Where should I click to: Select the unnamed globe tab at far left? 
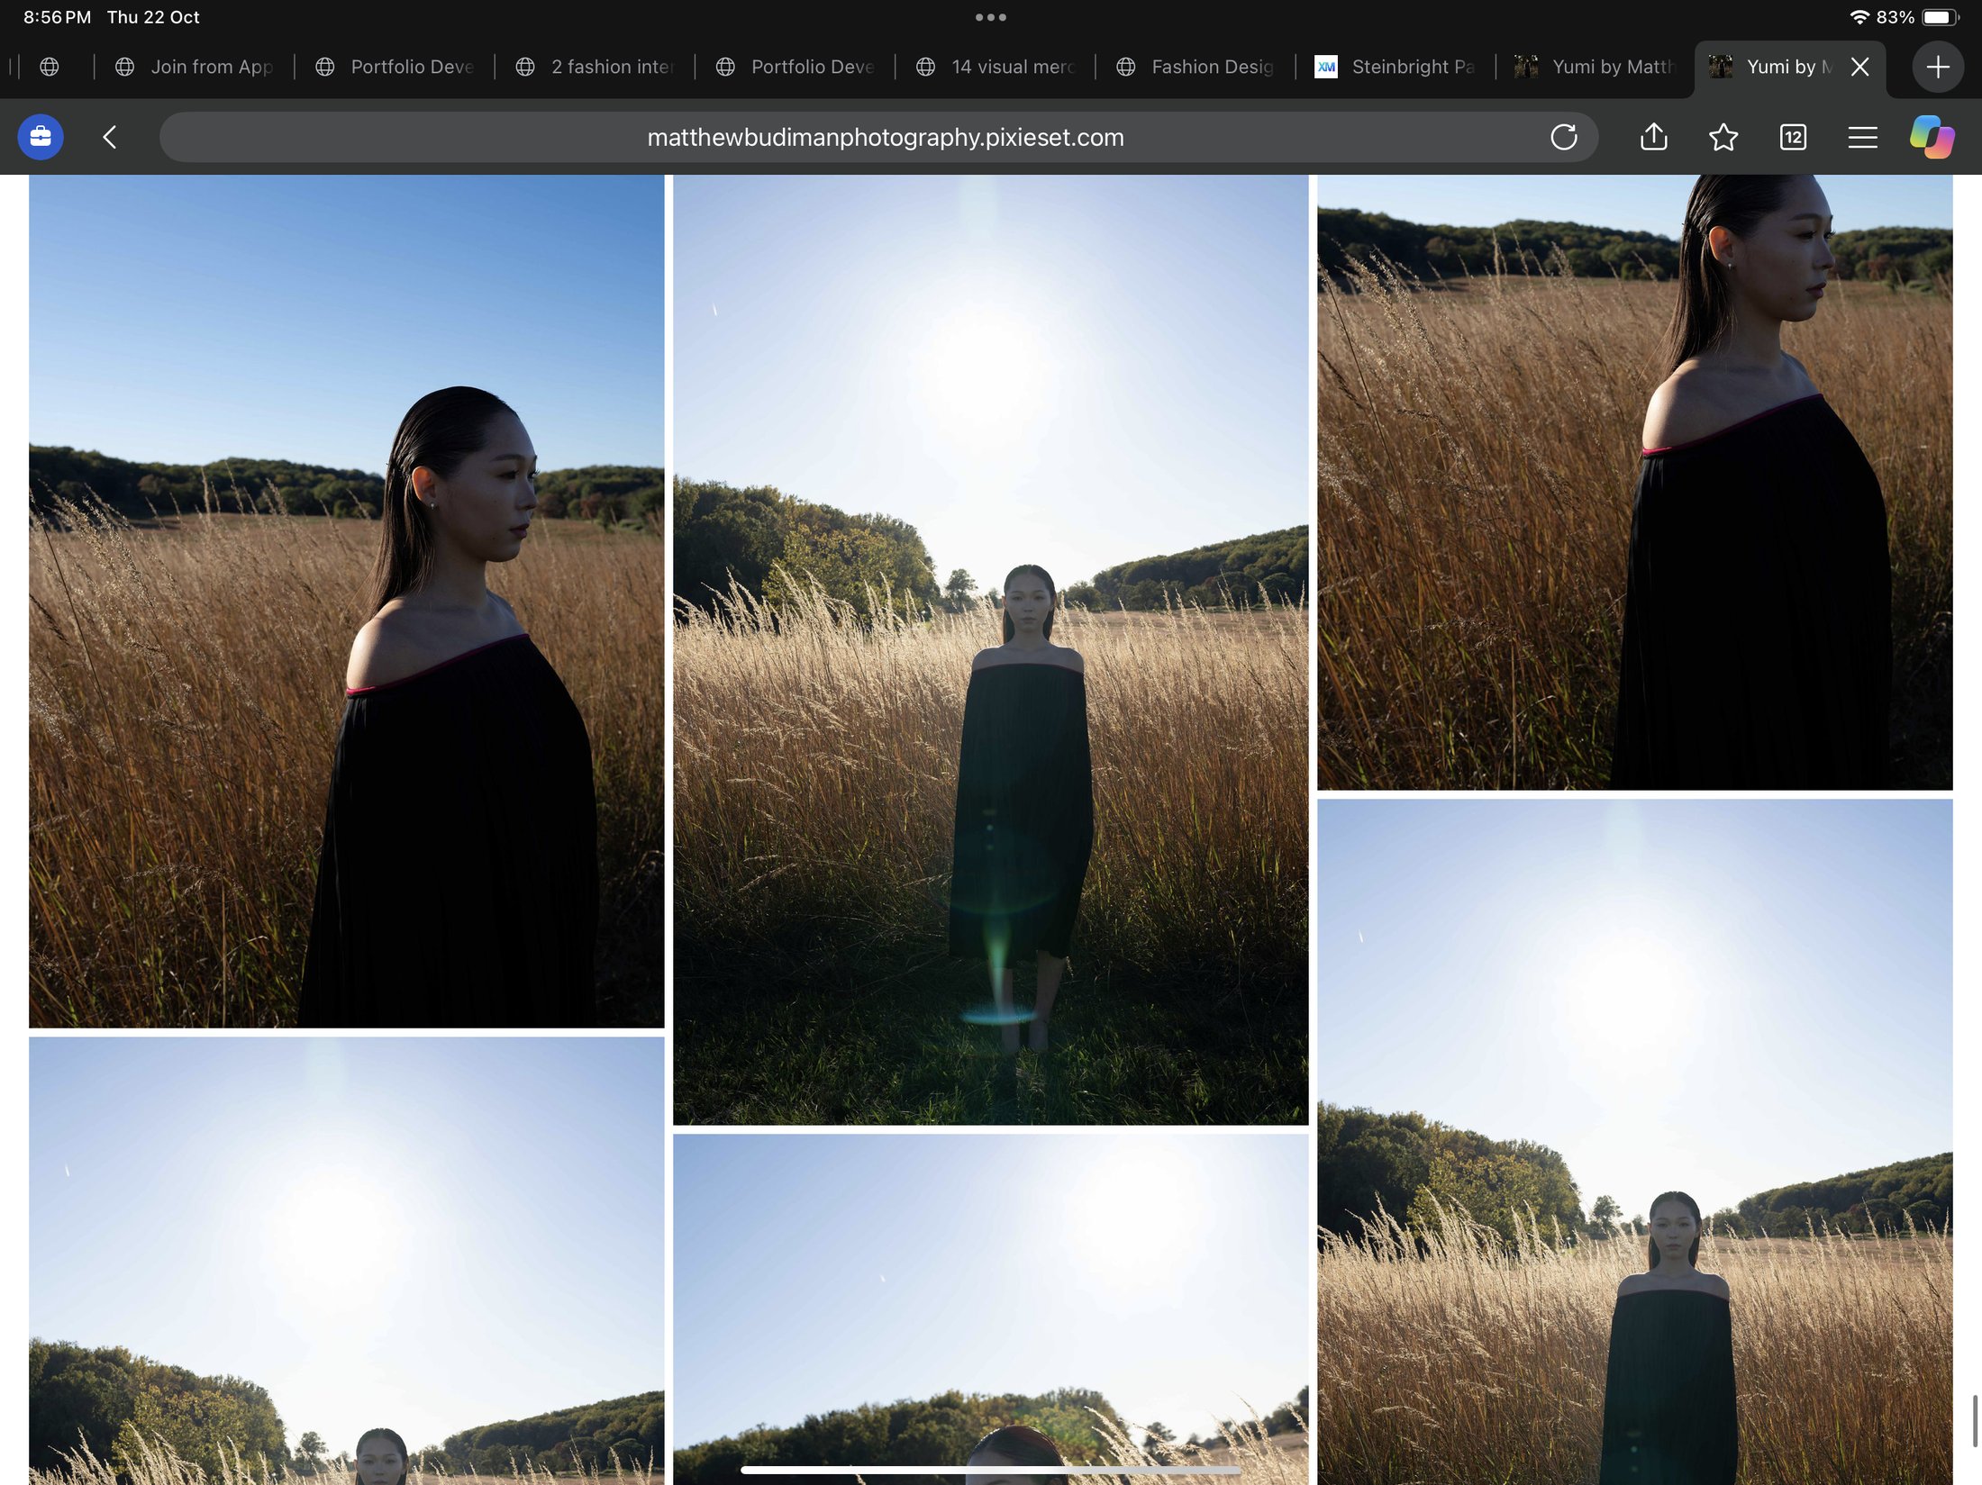50,67
